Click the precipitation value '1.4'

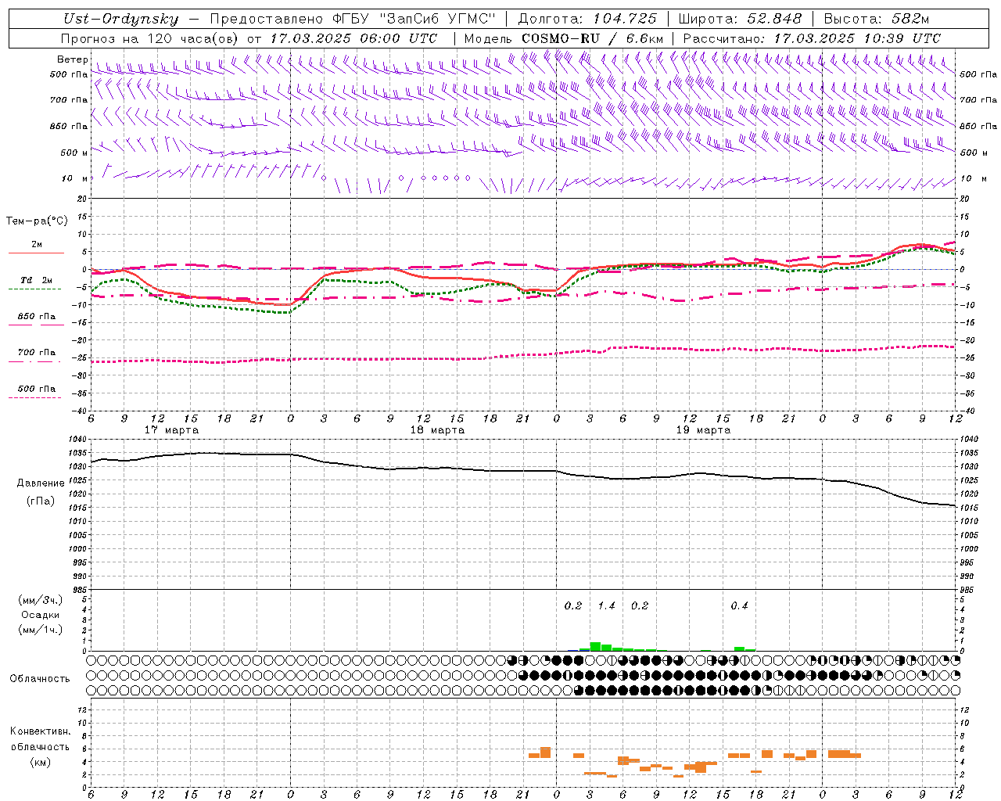coord(606,605)
